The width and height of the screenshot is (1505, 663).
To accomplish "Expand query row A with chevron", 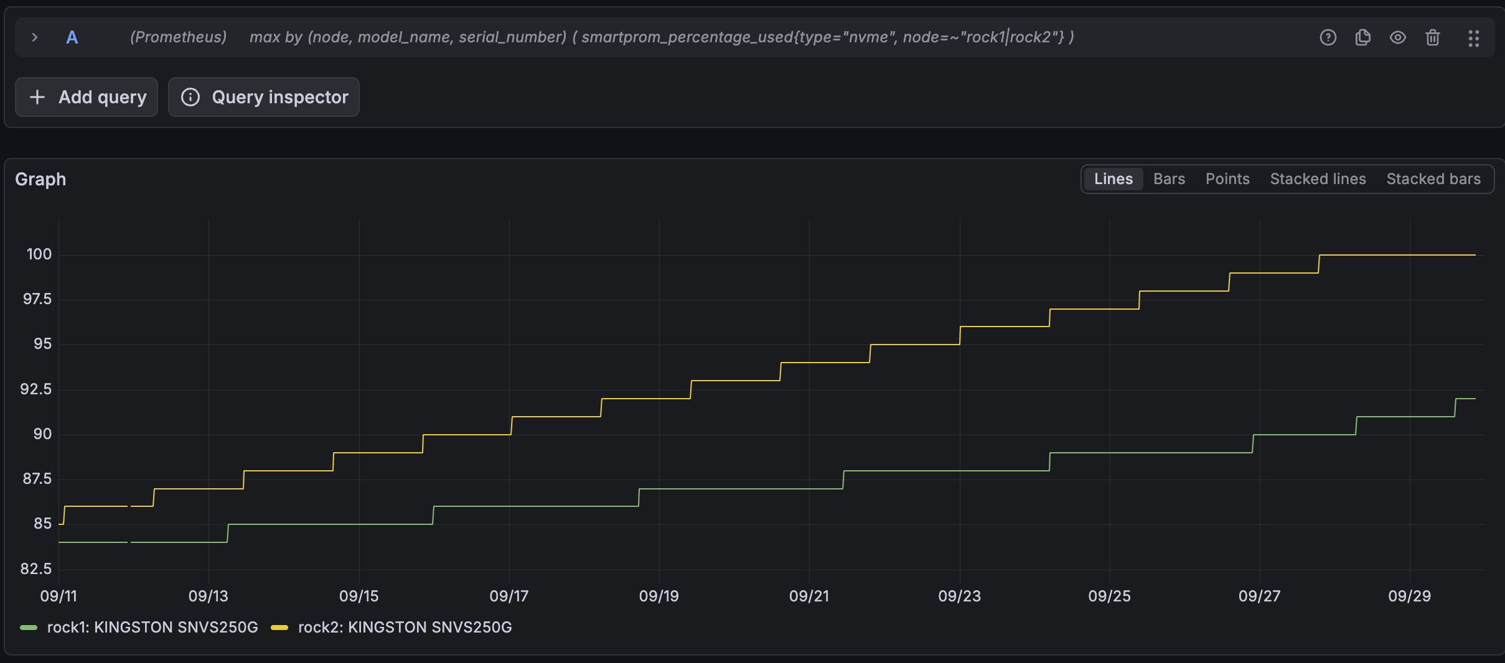I will (x=35, y=37).
